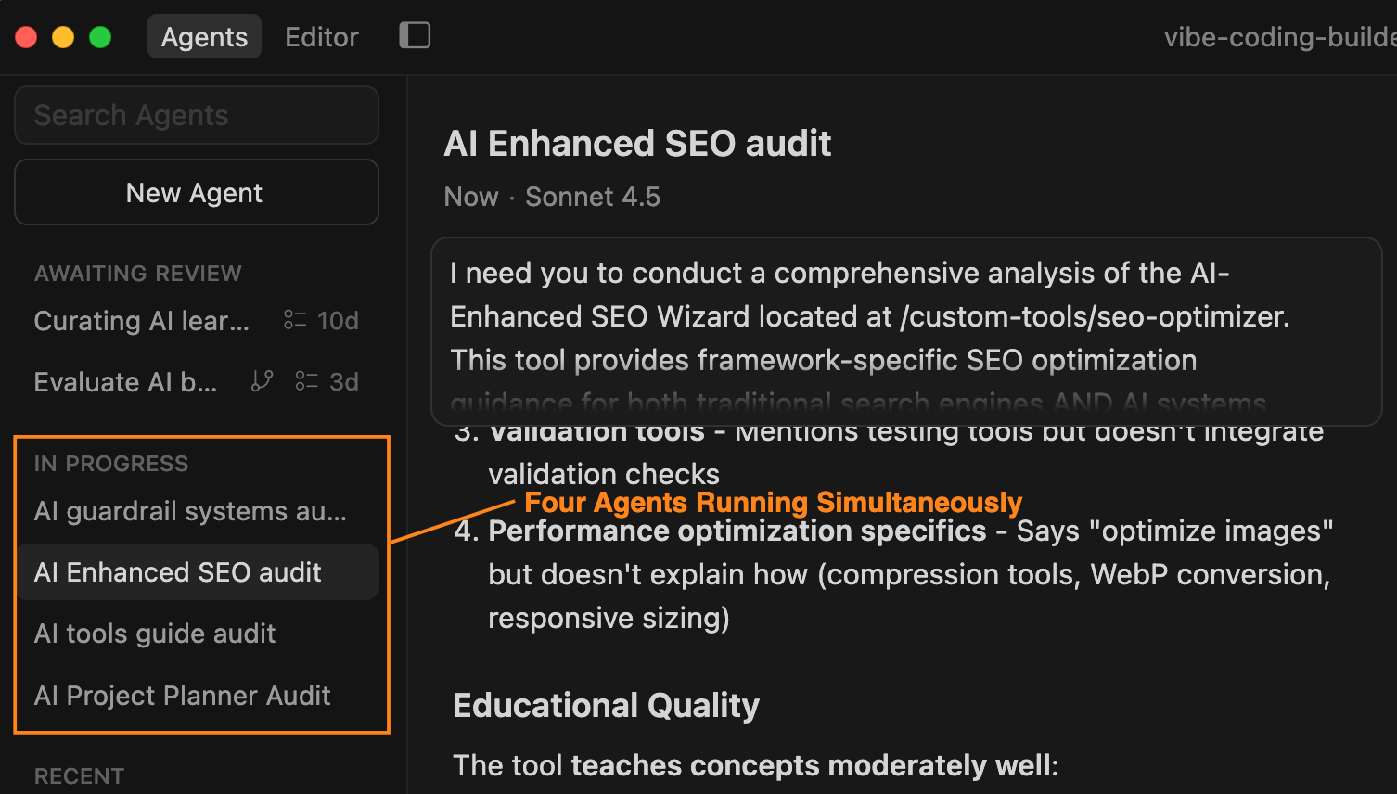This screenshot has width=1397, height=794.
Task: Click the AWAITING REVIEW section header
Action: pyautogui.click(x=137, y=274)
